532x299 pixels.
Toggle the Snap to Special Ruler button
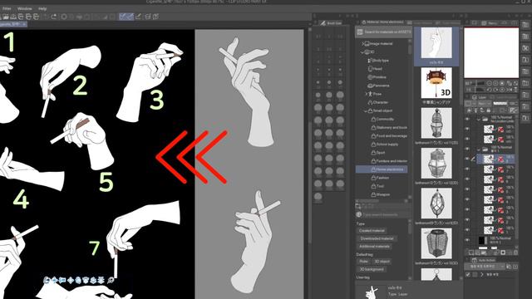point(131,17)
